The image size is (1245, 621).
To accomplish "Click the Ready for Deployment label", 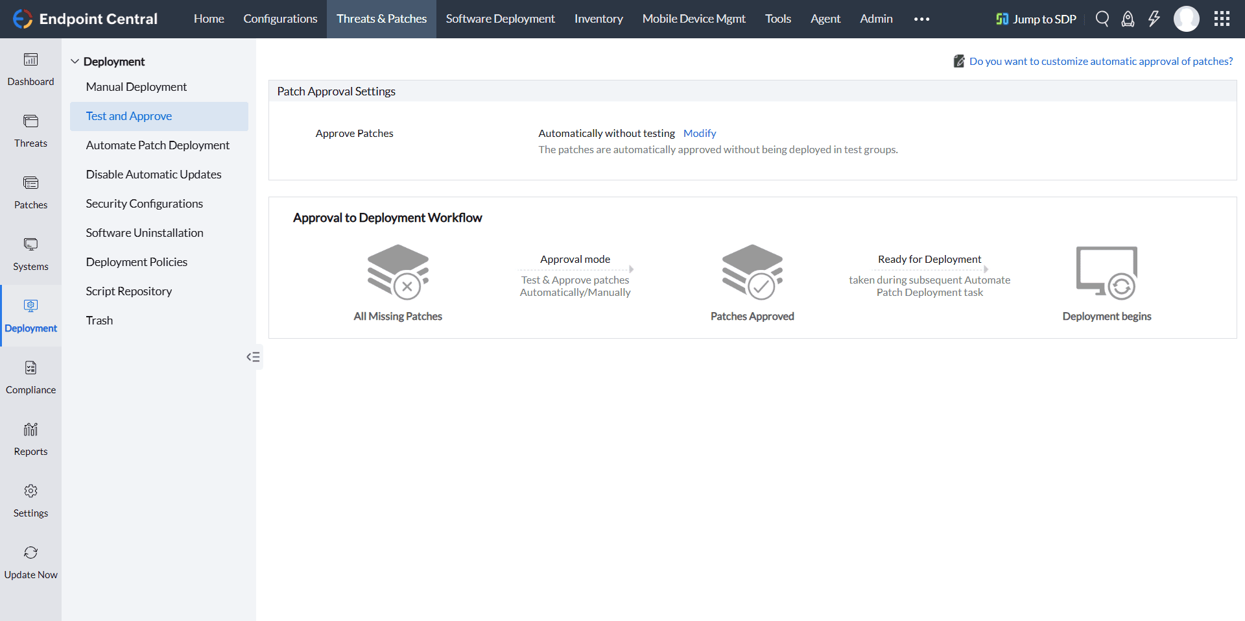I will (x=929, y=259).
